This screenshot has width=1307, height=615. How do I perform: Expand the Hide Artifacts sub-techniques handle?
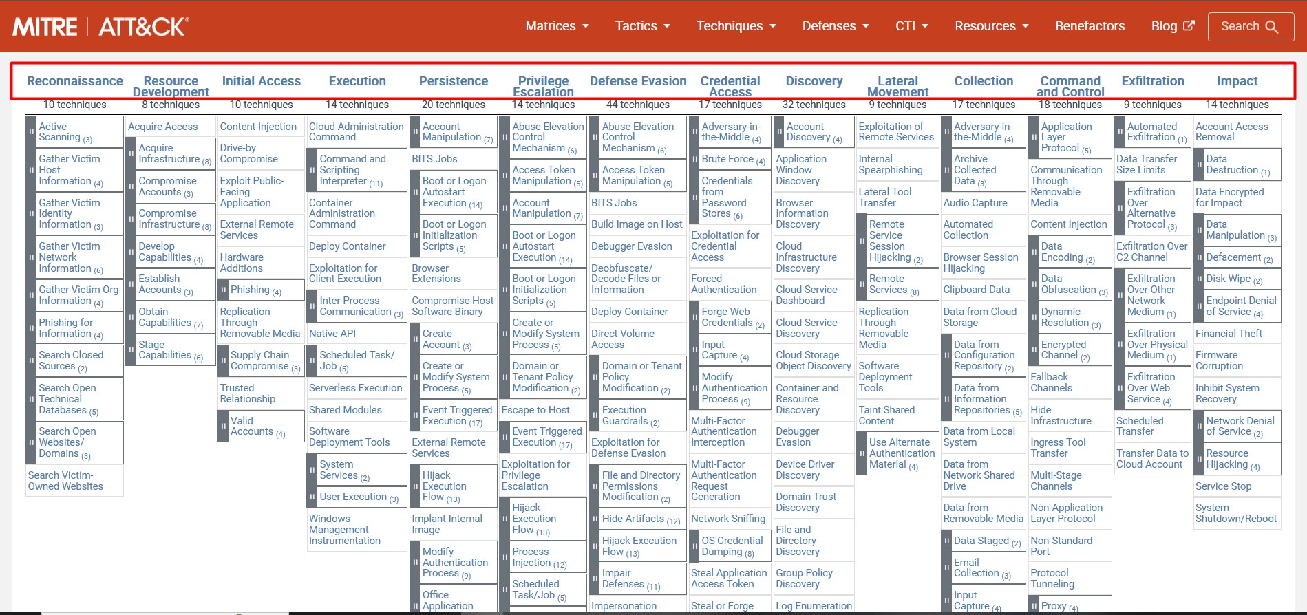click(595, 519)
